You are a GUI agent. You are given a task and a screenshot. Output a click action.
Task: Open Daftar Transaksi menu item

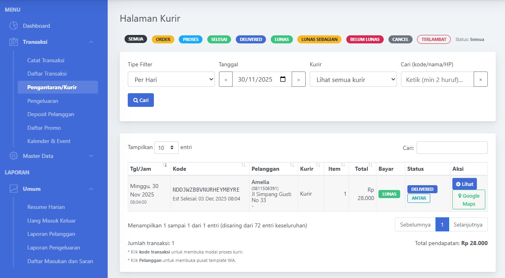[x=47, y=74]
